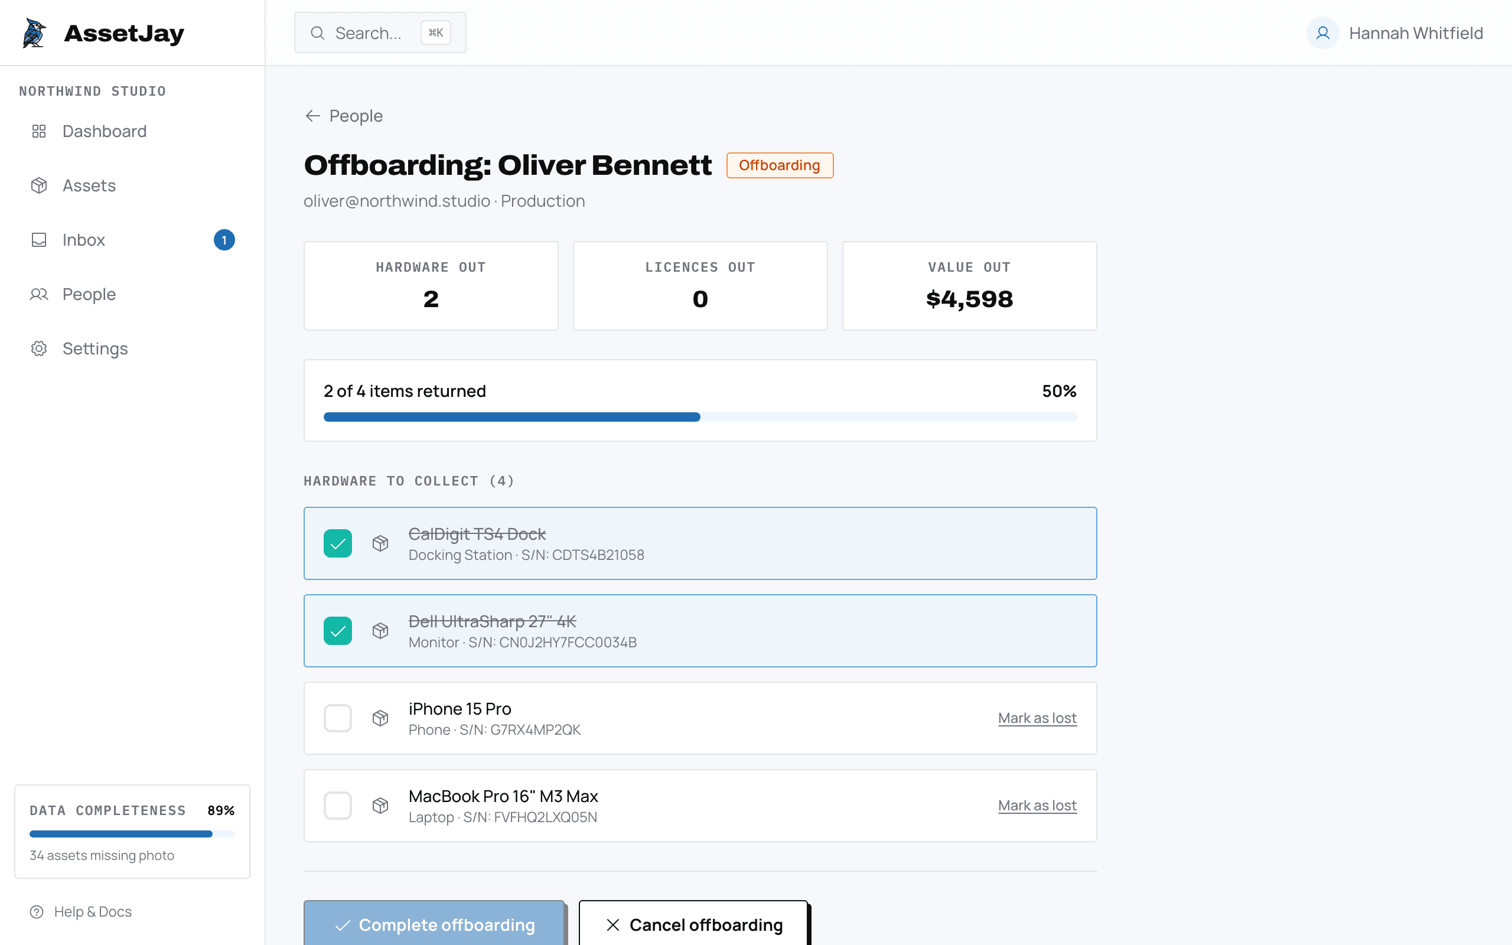This screenshot has height=945, width=1512.
Task: Click the Value Out $4,598 card
Action: tap(969, 286)
